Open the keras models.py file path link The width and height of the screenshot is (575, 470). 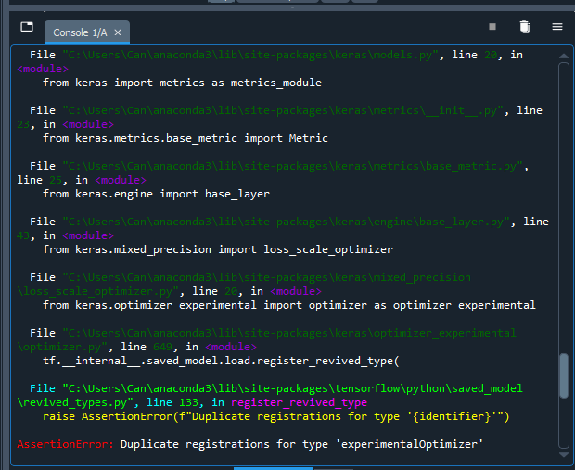(250, 55)
